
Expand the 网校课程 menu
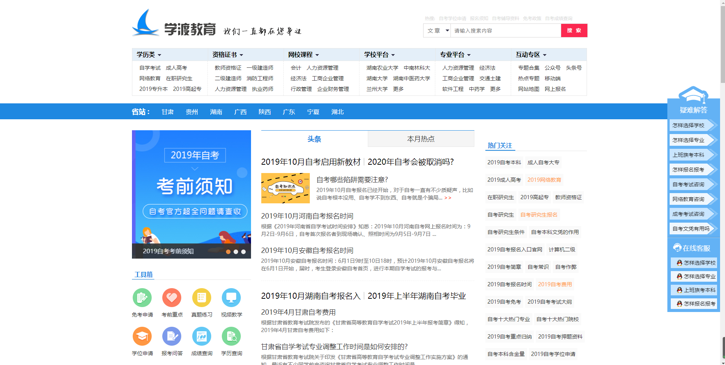click(303, 55)
